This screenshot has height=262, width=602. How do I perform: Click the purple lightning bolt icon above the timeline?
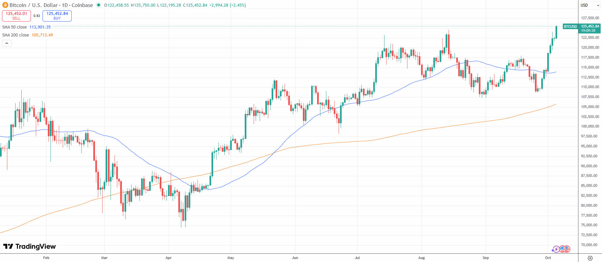point(556,249)
